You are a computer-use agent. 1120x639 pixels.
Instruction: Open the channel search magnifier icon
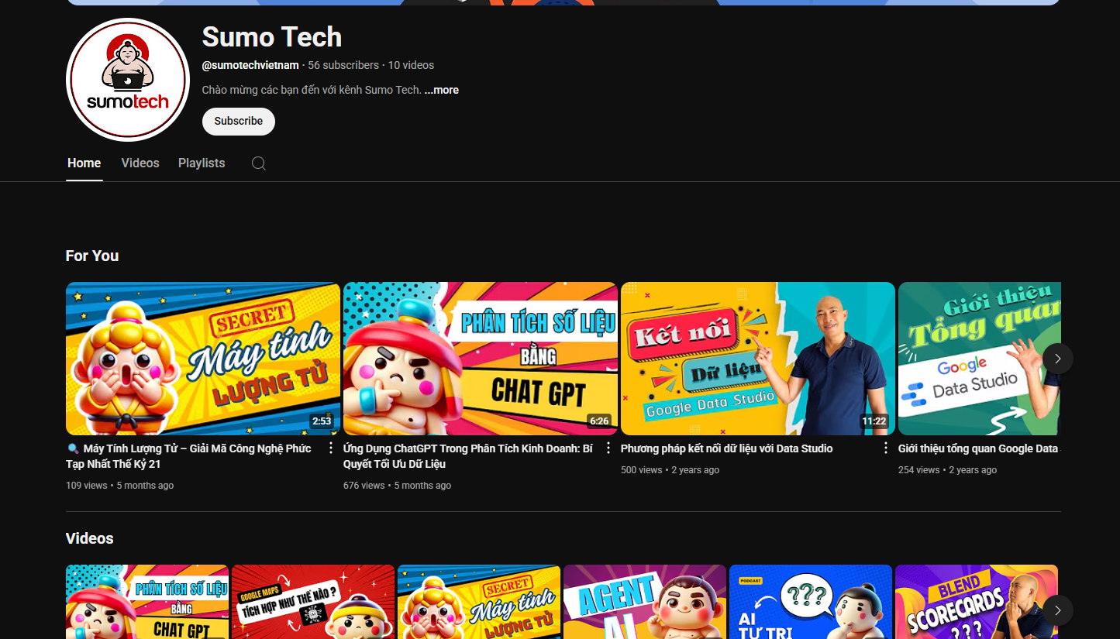click(259, 163)
